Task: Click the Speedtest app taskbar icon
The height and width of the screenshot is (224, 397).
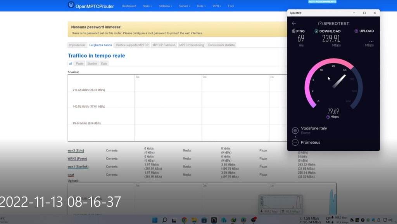Action: (x=214, y=220)
